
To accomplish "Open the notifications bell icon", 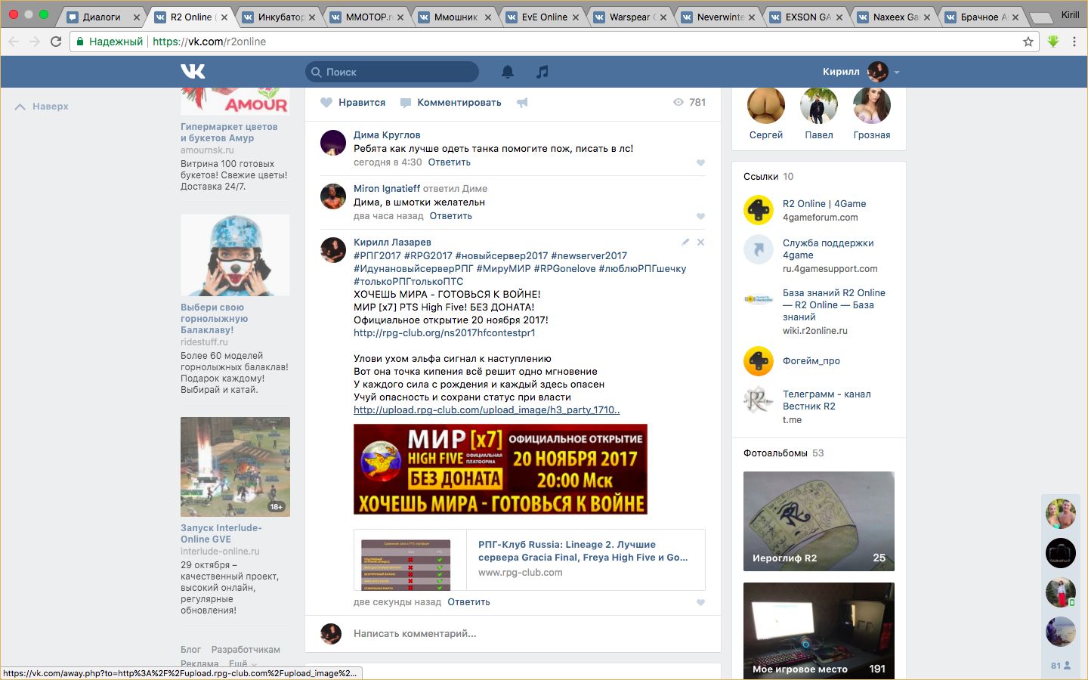I will [x=508, y=72].
